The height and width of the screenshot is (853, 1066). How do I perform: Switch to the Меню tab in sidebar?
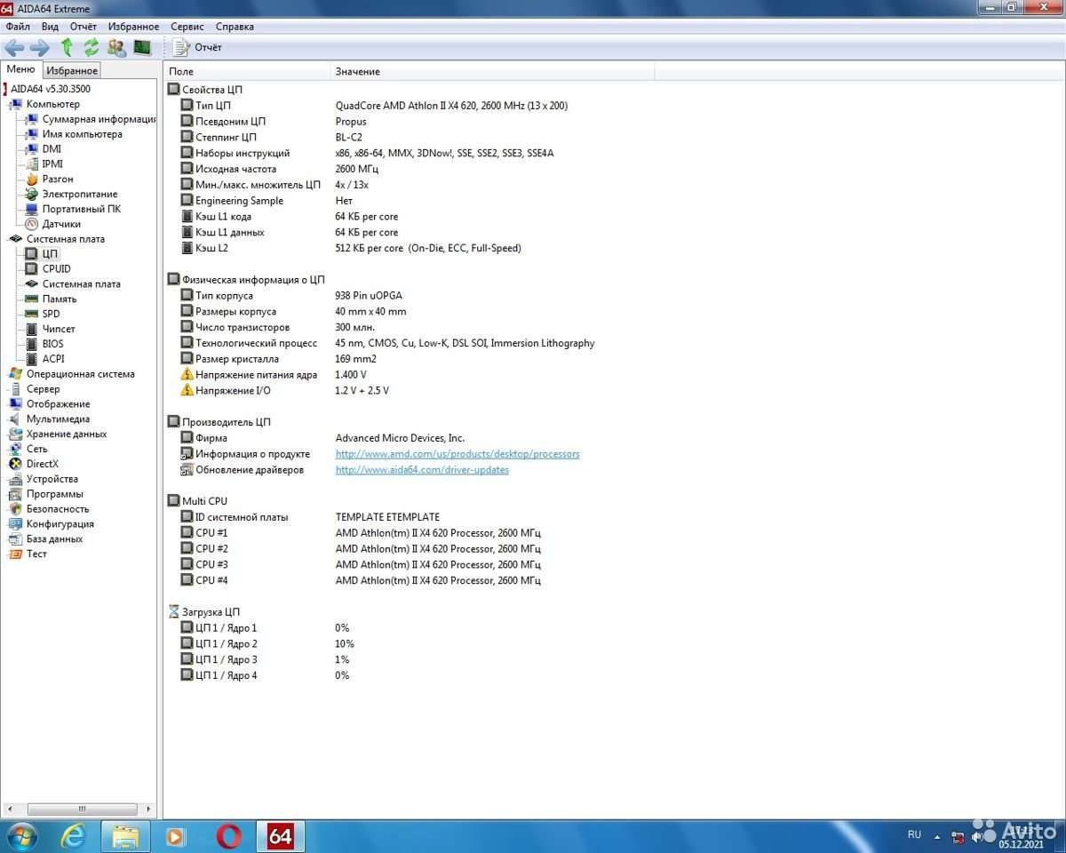click(x=20, y=69)
